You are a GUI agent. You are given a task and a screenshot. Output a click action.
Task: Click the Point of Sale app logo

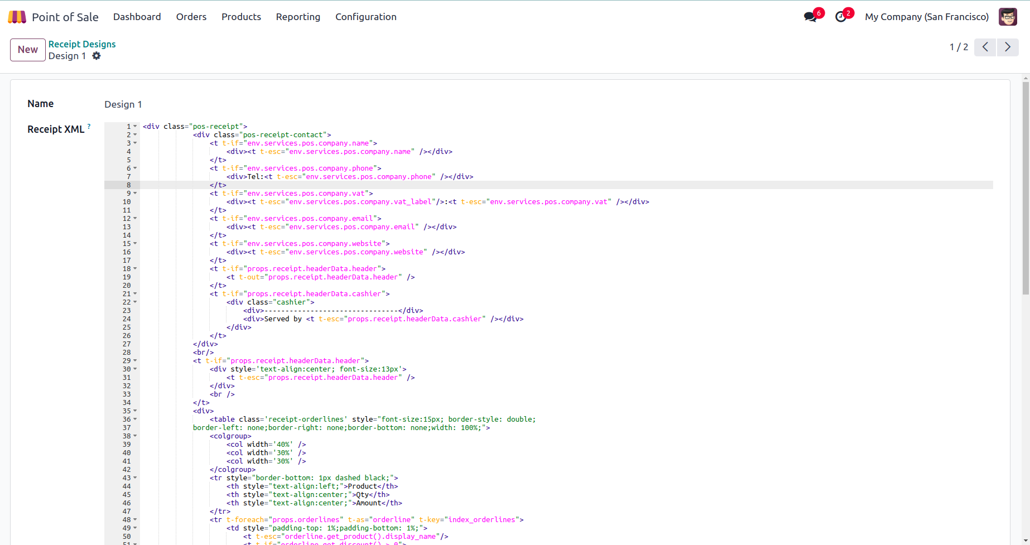pos(17,17)
